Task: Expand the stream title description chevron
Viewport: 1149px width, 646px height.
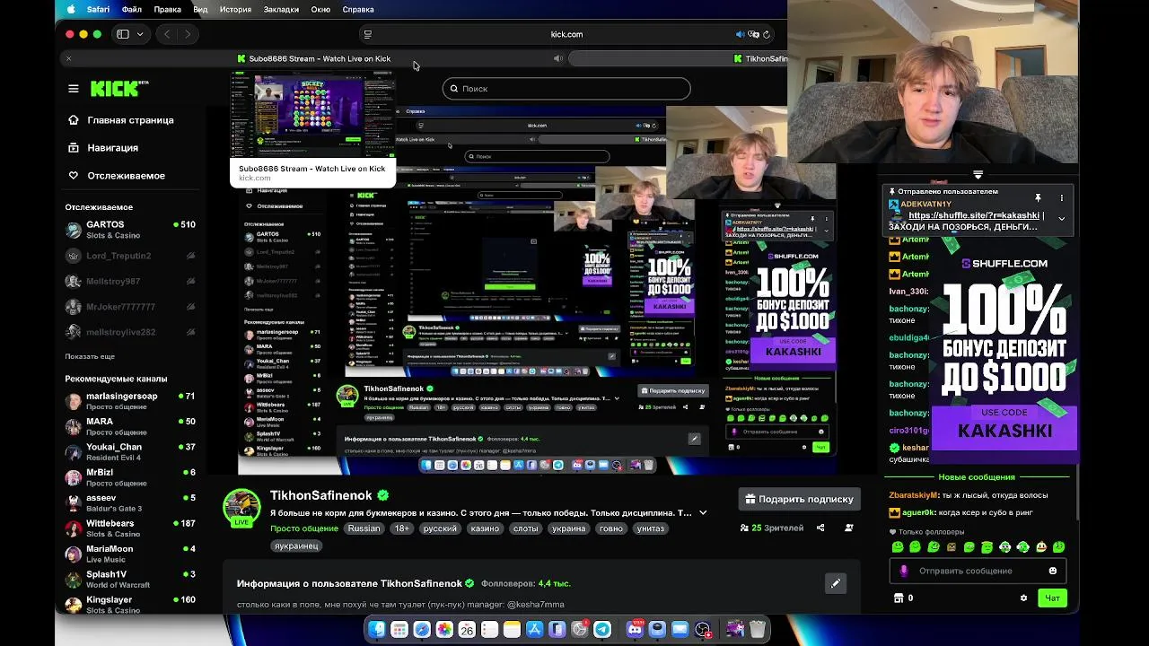Action: 703,513
